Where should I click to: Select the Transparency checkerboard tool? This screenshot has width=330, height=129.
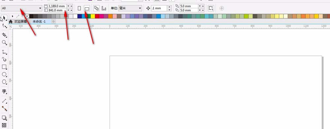pyautogui.click(x=4, y=125)
